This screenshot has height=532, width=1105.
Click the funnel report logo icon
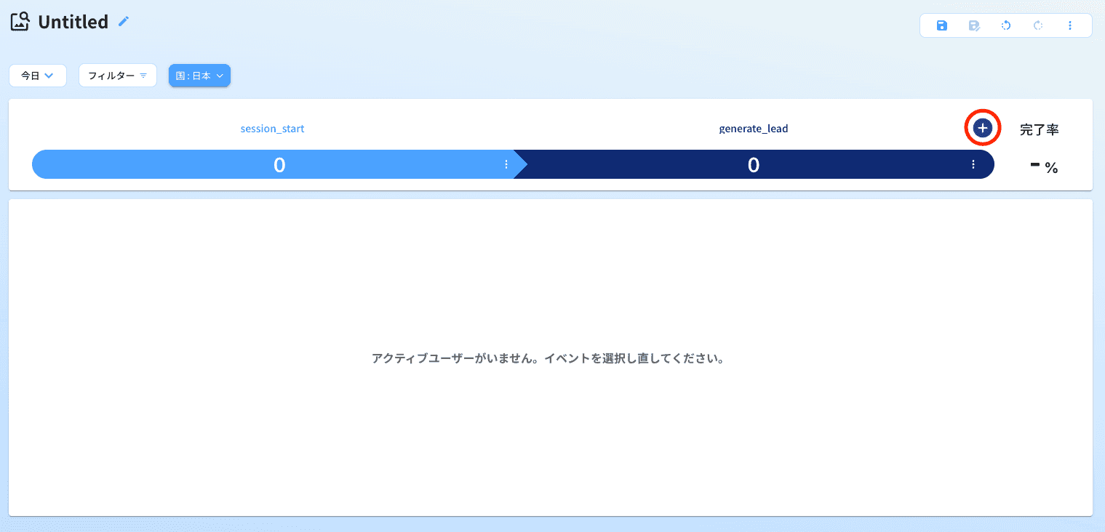[x=18, y=21]
